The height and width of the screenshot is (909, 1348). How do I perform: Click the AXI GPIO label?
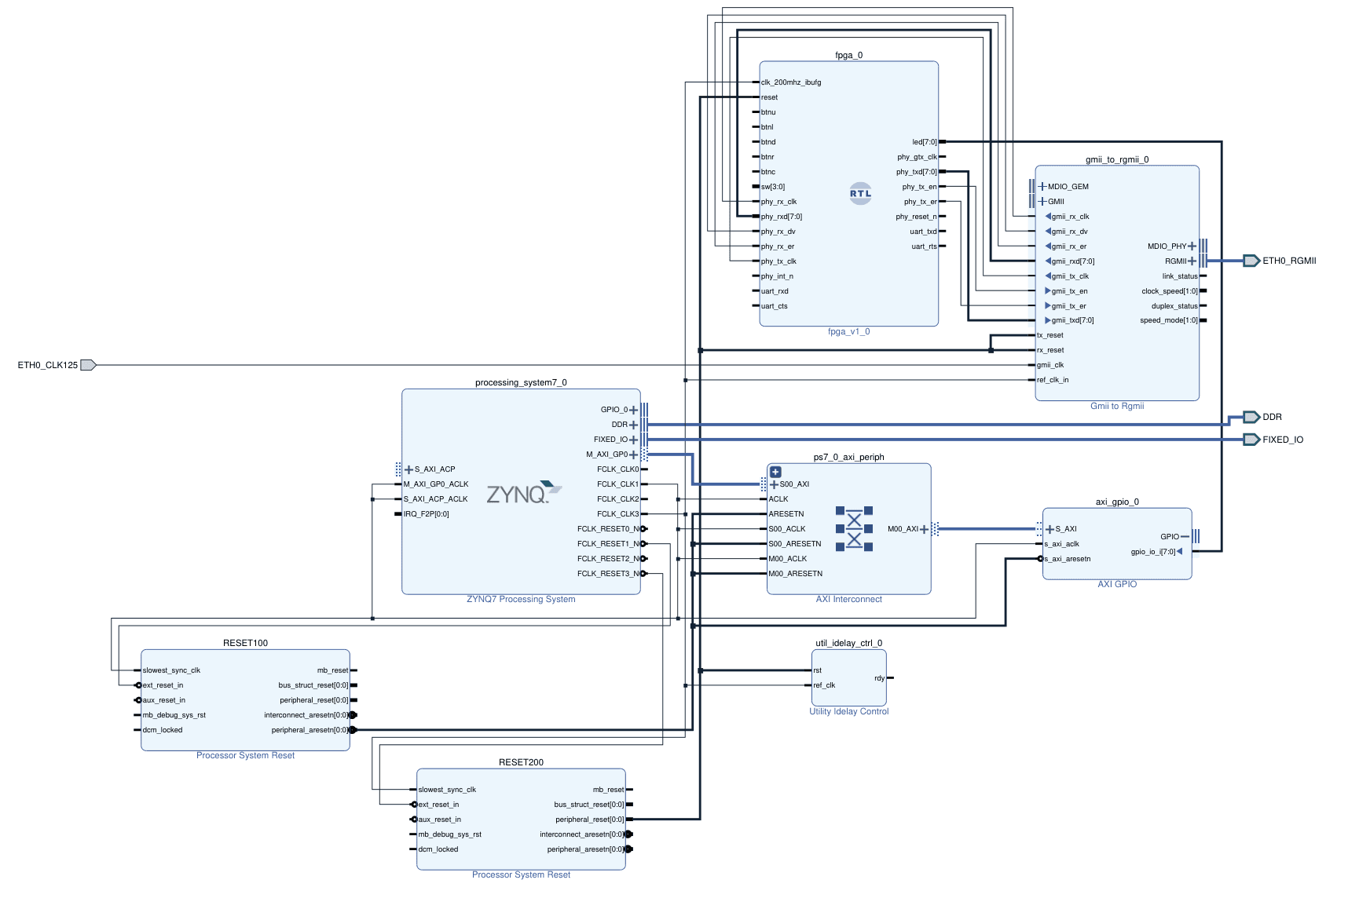(x=1117, y=584)
